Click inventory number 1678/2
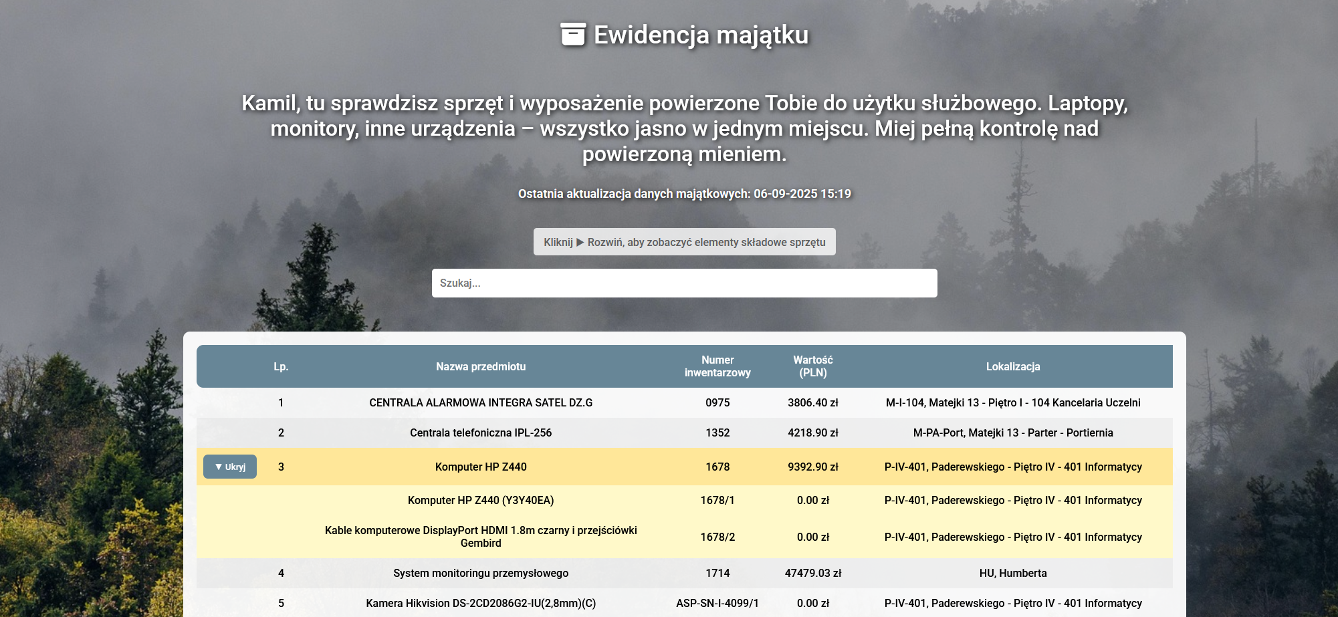Image resolution: width=1338 pixels, height=617 pixels. click(x=717, y=537)
